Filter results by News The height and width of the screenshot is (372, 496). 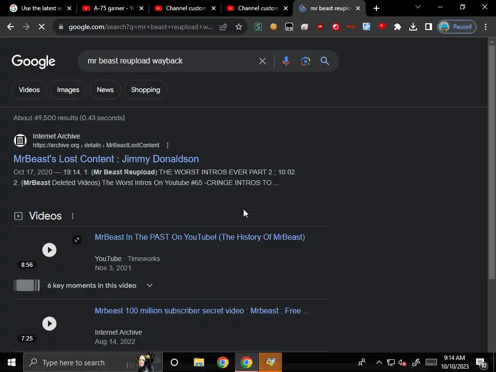tap(105, 90)
